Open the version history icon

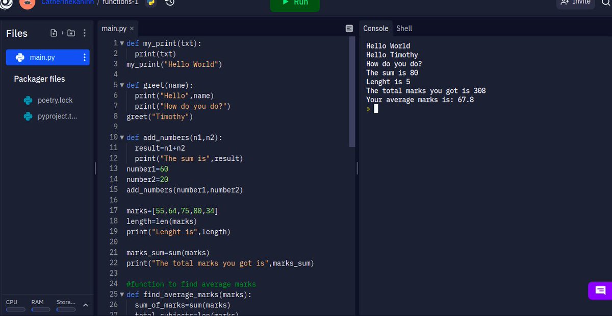tap(170, 3)
